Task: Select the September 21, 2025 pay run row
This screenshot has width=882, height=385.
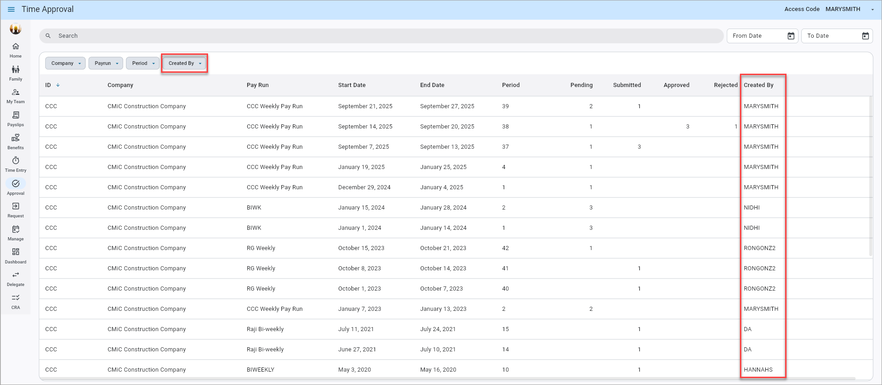Action: point(365,106)
